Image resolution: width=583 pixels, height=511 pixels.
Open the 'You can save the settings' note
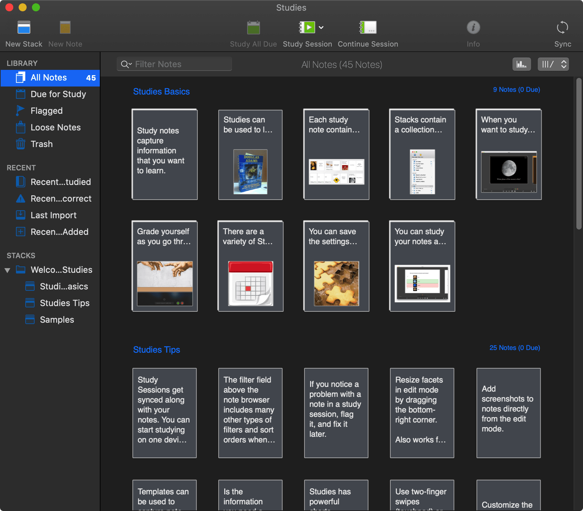click(x=336, y=266)
